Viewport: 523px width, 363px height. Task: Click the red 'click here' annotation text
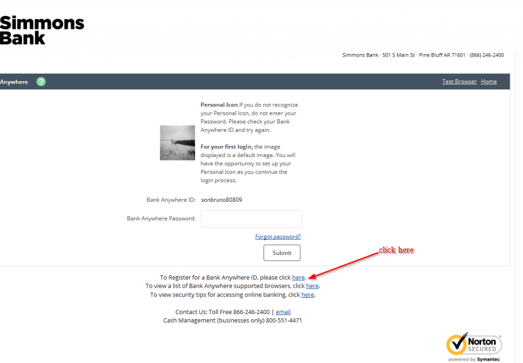pos(396,250)
